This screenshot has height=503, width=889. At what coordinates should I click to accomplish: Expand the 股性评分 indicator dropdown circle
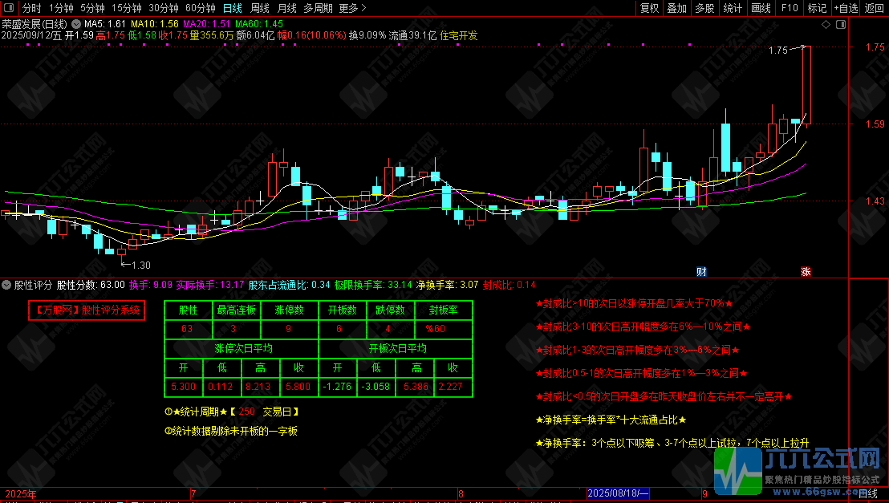[6, 285]
